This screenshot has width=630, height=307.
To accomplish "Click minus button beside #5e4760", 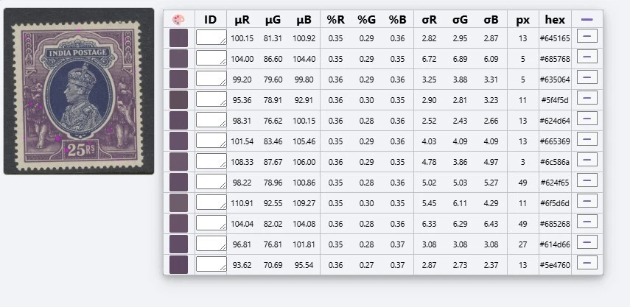I will (x=587, y=264).
